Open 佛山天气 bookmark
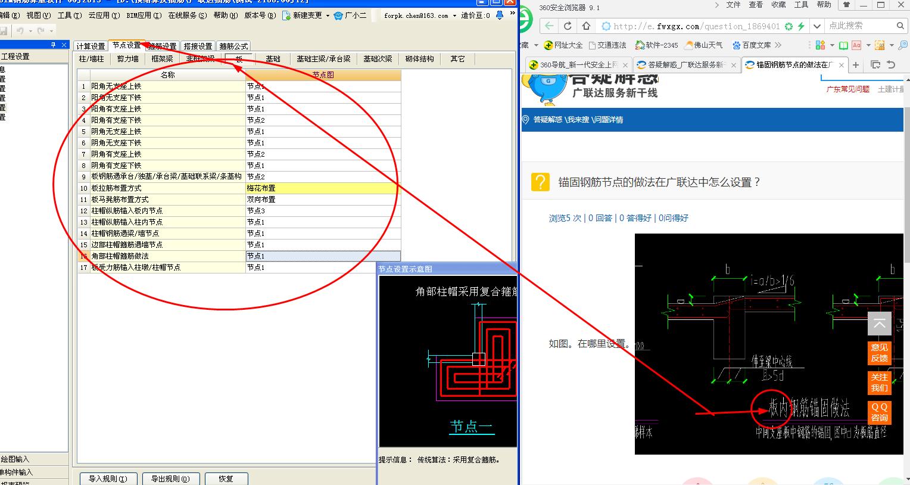The height and width of the screenshot is (485, 910). (x=703, y=45)
